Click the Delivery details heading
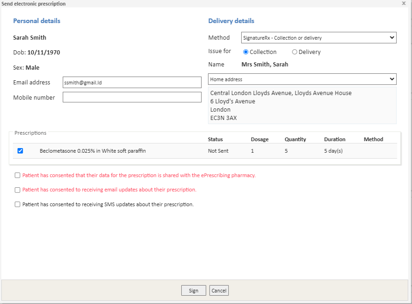The image size is (412, 304). (x=231, y=21)
